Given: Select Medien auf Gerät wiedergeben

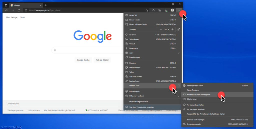Looking at the screenshot, I should [217, 95].
